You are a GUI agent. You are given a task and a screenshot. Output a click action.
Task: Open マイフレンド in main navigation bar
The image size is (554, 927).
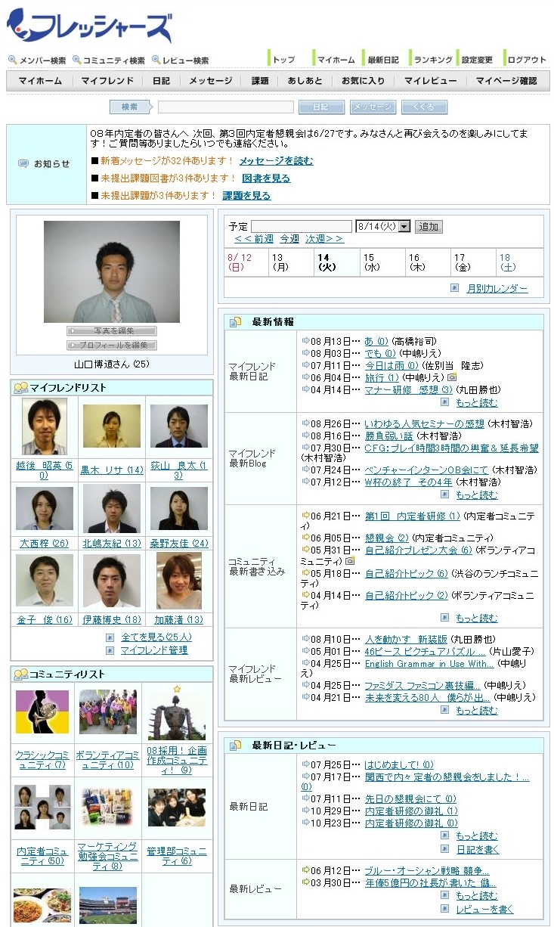[x=107, y=81]
